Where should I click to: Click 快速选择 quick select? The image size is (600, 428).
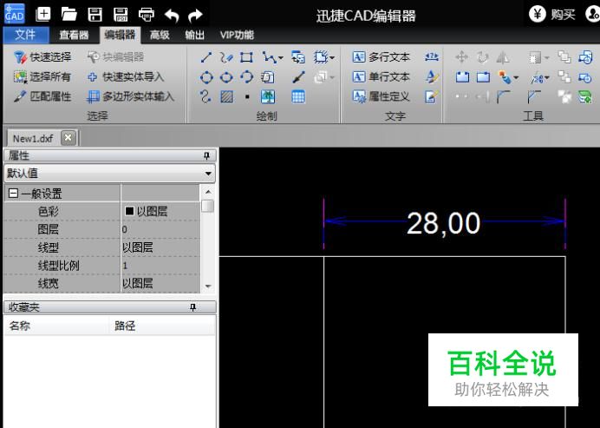(42, 57)
